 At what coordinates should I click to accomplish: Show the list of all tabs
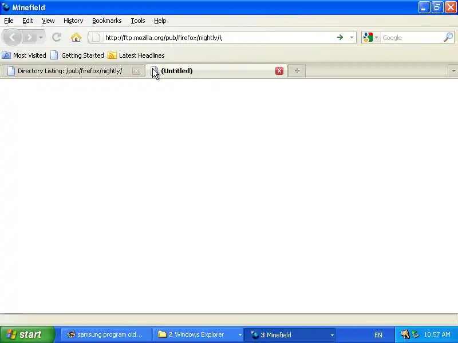click(453, 71)
